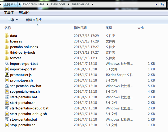Click the data folder icon
The width and height of the screenshot is (168, 132).
7,36
